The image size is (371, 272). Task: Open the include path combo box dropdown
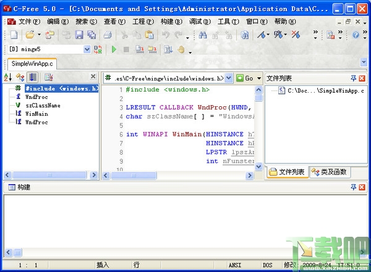tap(229, 78)
